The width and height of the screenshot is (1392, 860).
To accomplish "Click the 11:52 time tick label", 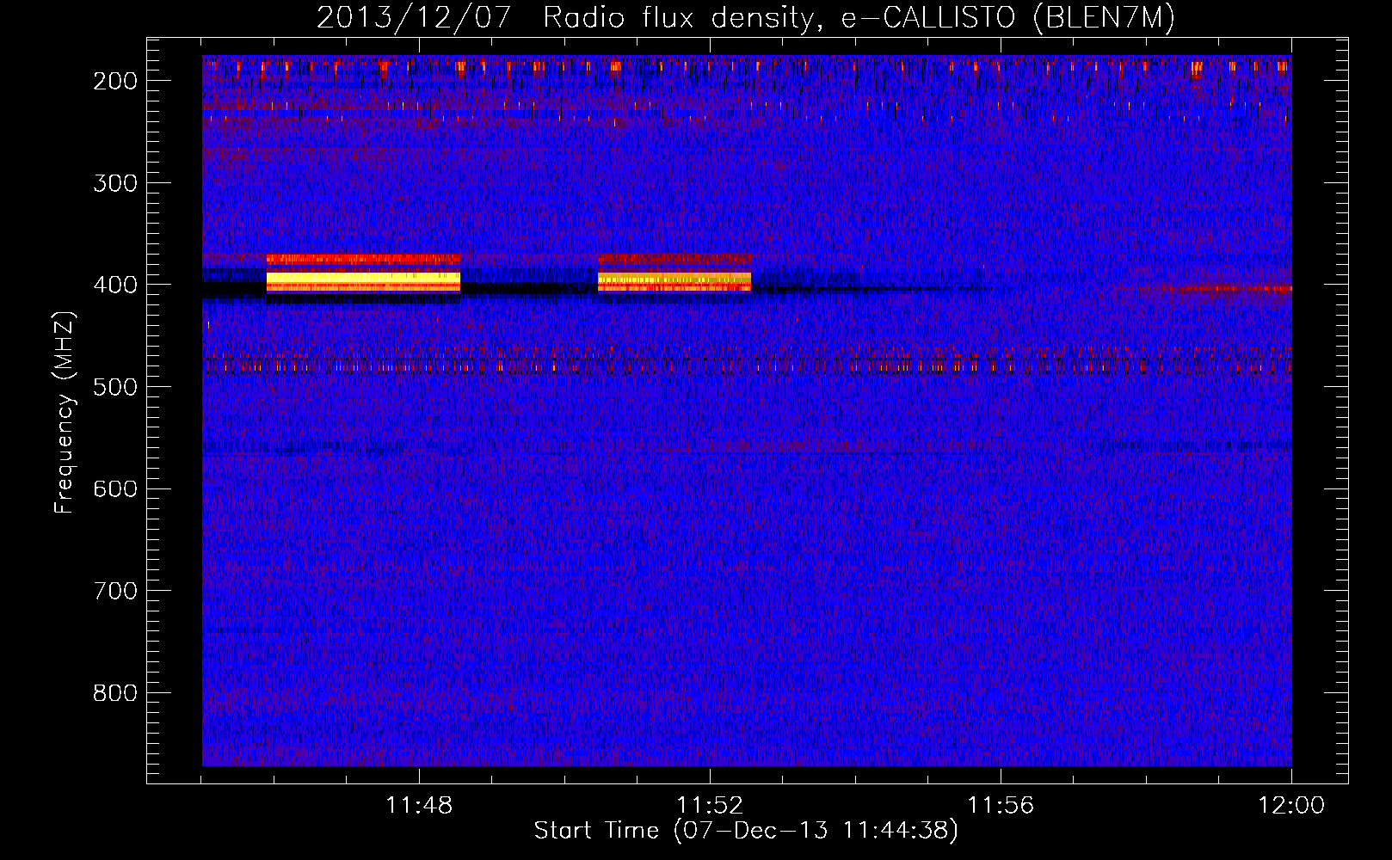I will click(710, 806).
